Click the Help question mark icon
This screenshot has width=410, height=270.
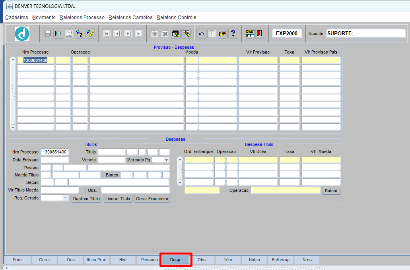tap(233, 34)
